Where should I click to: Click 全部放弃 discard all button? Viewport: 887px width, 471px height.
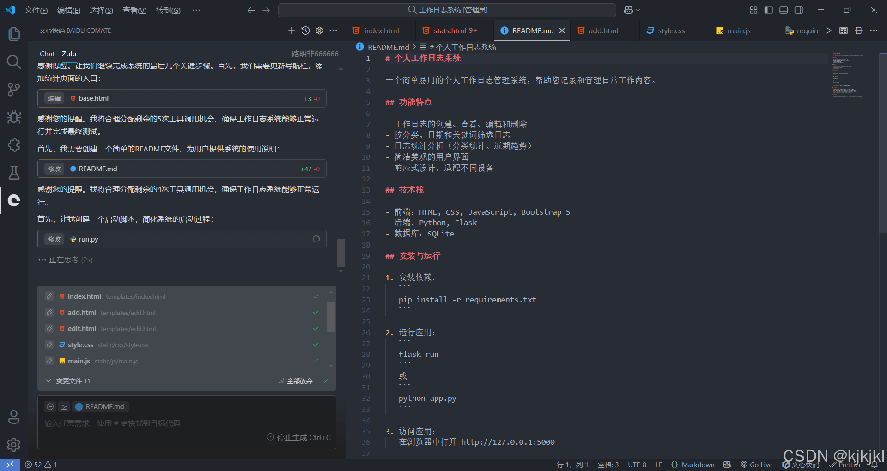[296, 381]
